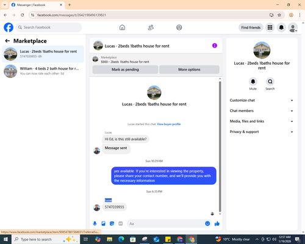Click the Search Facebook field
305x244 pixels.
49,27
